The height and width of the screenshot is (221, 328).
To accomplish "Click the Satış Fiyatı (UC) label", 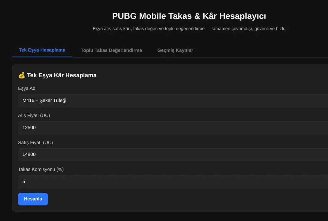I will pos(36,143).
